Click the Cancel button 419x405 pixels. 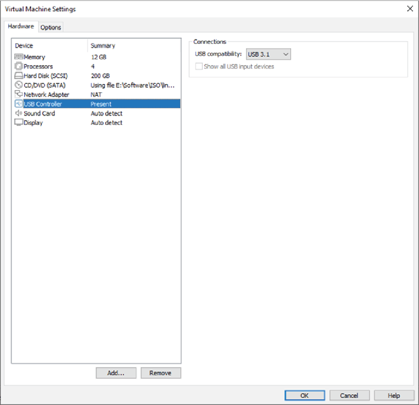click(349, 396)
